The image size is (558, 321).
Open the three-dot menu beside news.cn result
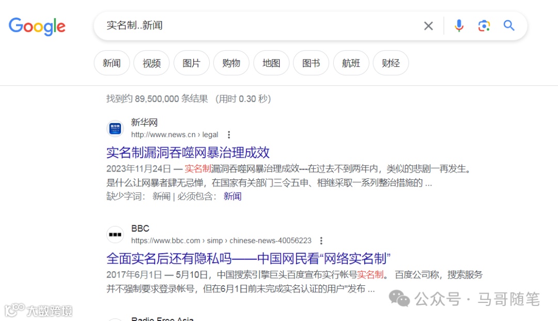pos(229,134)
